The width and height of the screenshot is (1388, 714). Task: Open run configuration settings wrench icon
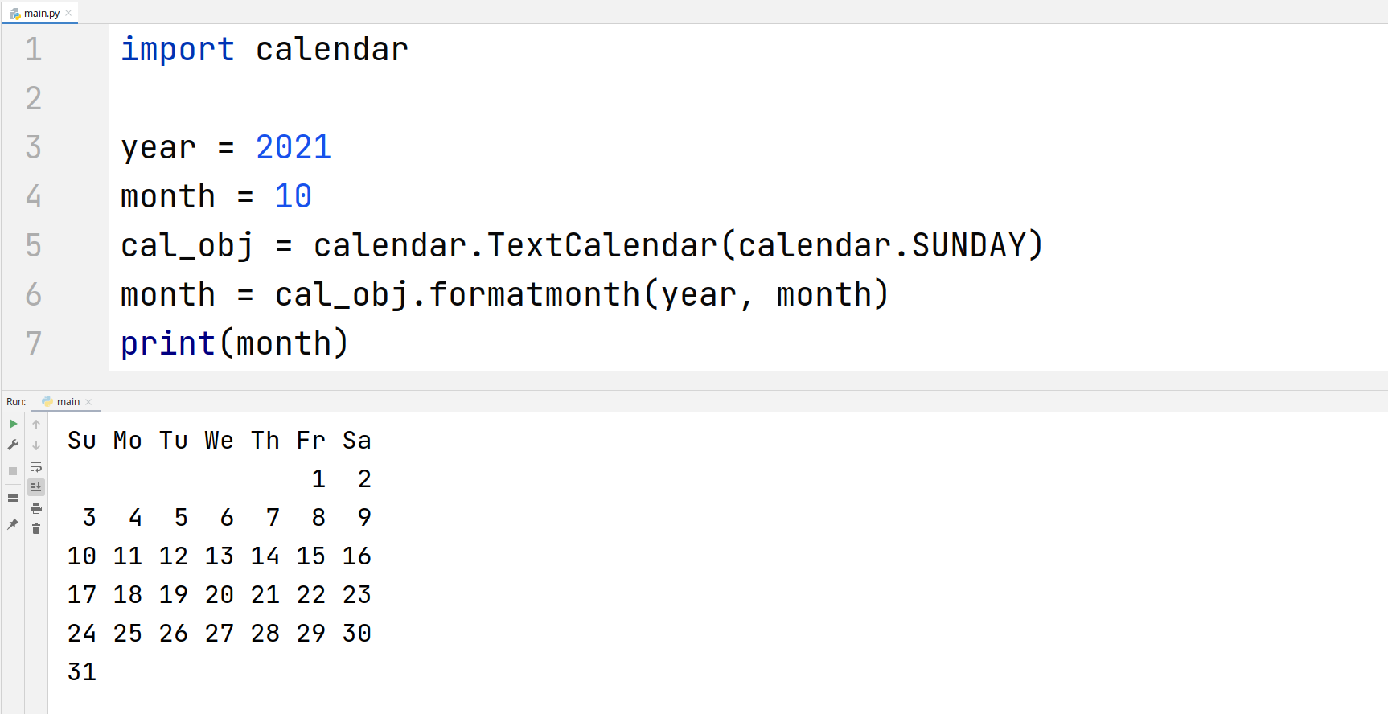12,445
